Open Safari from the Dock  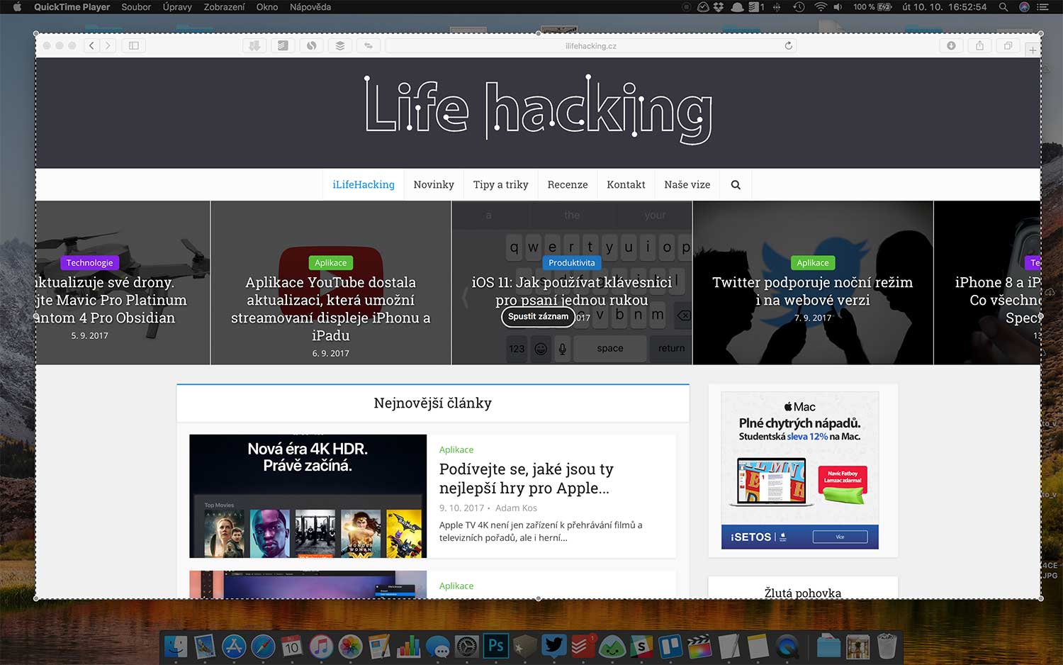click(263, 646)
